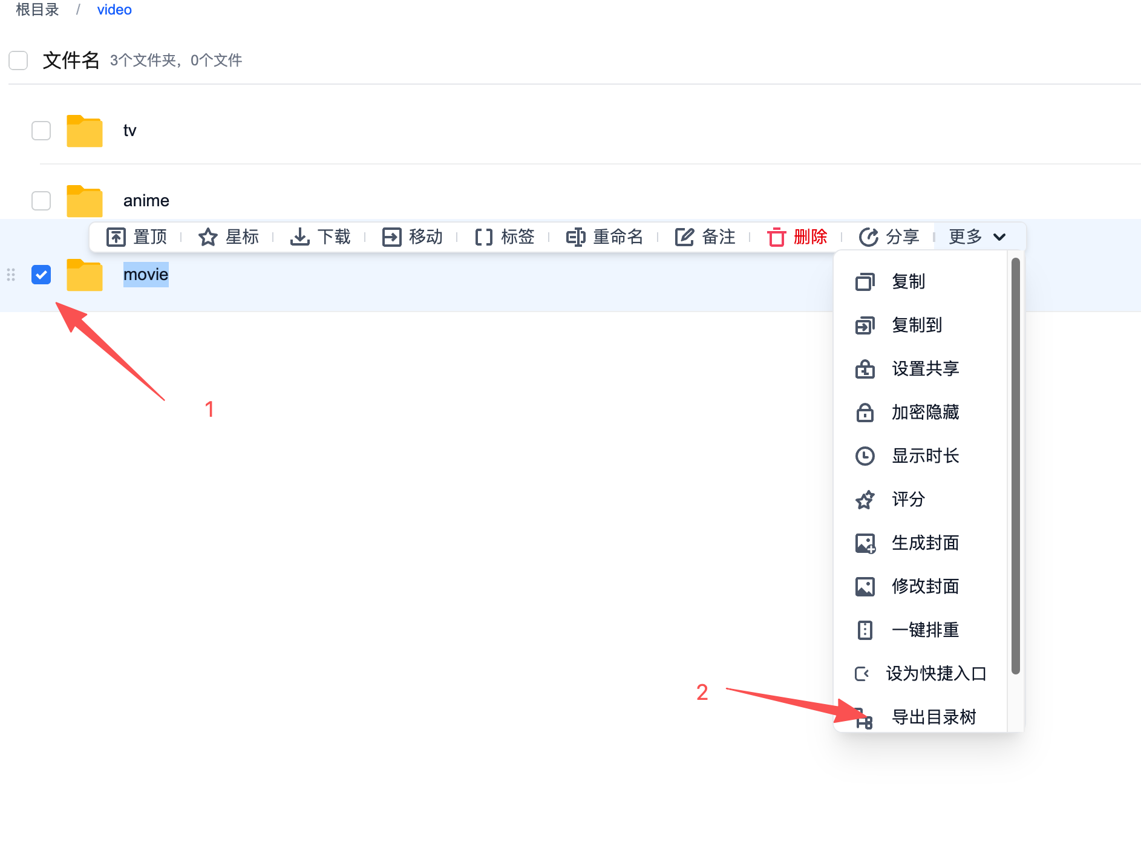Open the anime folder
Image resolution: width=1141 pixels, height=865 pixels.
(146, 201)
